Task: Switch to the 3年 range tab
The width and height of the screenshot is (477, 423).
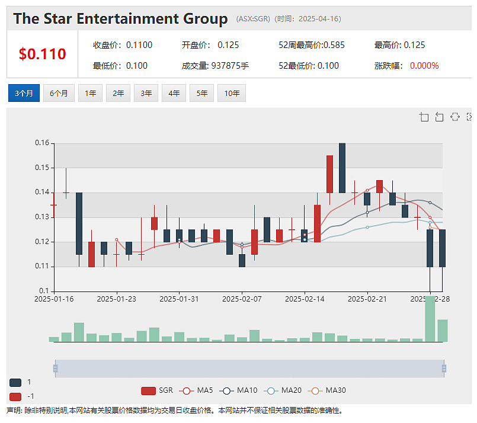Action: 146,93
